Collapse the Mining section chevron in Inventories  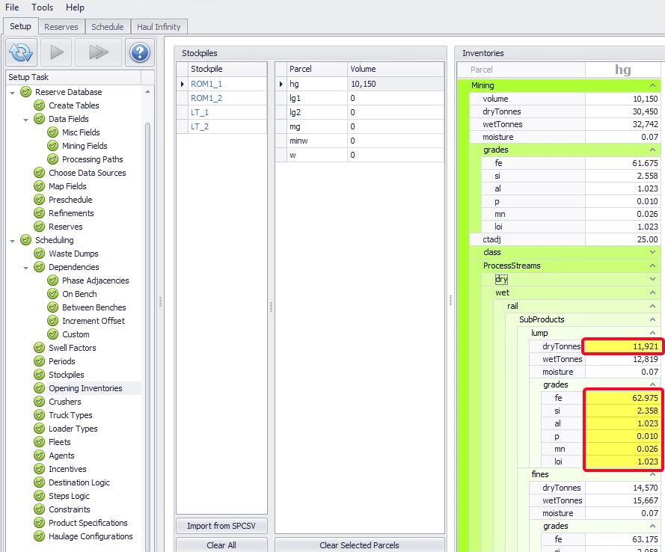click(x=652, y=85)
